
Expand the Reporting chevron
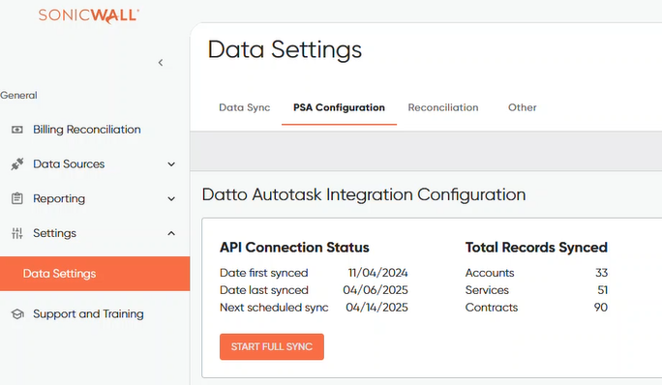(171, 199)
